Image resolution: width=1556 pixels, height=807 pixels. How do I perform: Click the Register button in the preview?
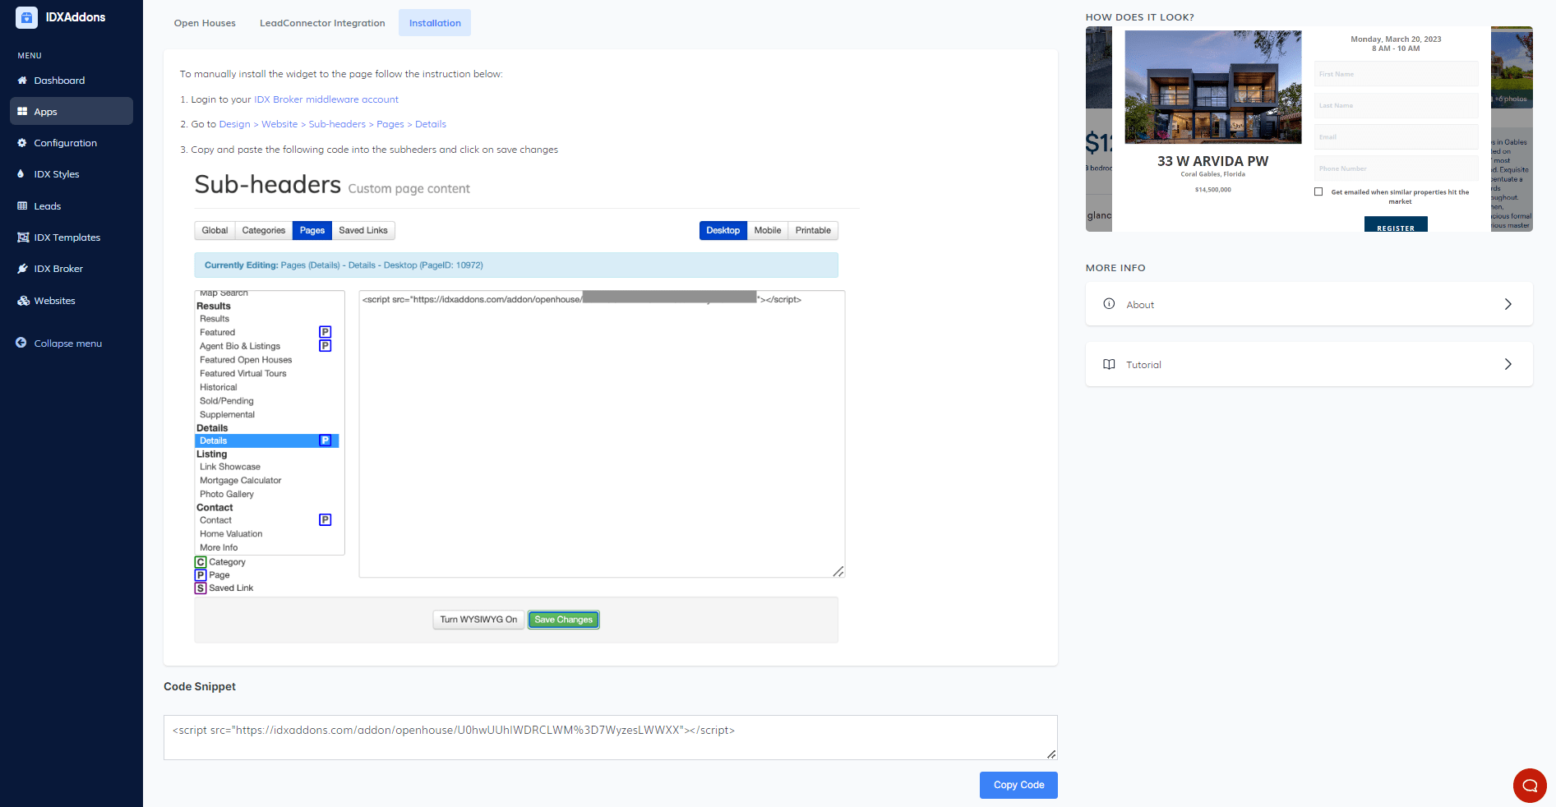point(1396,226)
